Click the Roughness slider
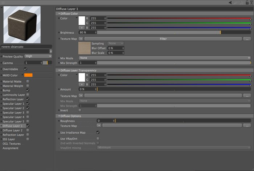The image size is (254, 171). pos(183,121)
